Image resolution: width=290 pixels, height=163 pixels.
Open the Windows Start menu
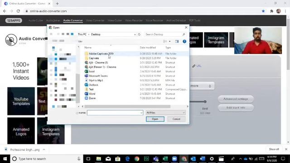click(x=5, y=159)
